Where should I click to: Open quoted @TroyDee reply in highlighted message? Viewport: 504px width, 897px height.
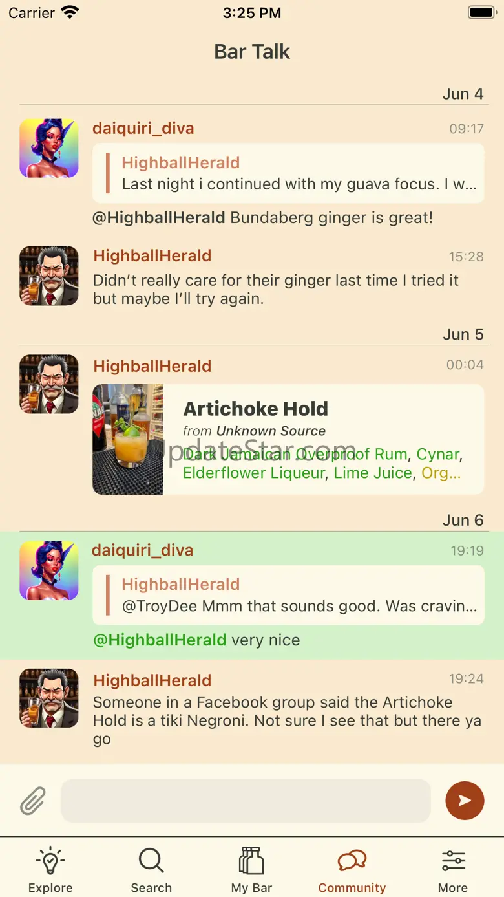(x=288, y=595)
